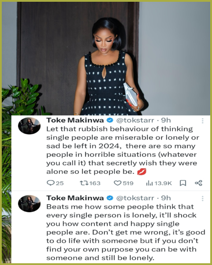
Task: Retweet the first tweet with 163 retweets
Action: click(x=90, y=183)
